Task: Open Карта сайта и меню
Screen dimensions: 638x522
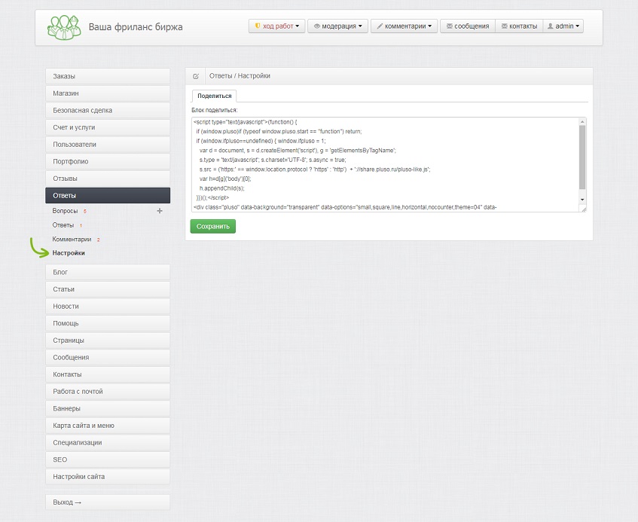Action: tap(108, 426)
